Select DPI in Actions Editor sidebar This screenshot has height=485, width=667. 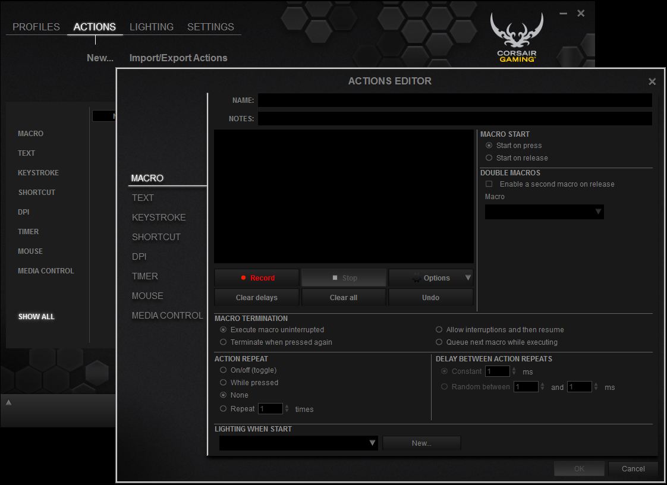[x=139, y=257]
